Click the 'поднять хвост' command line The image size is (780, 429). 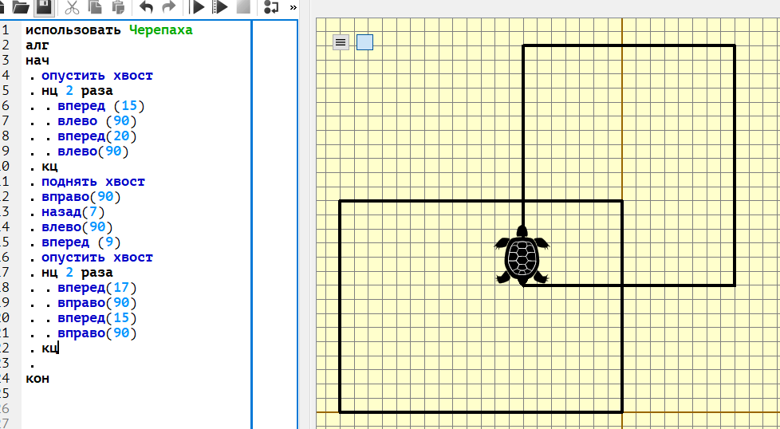pos(93,182)
